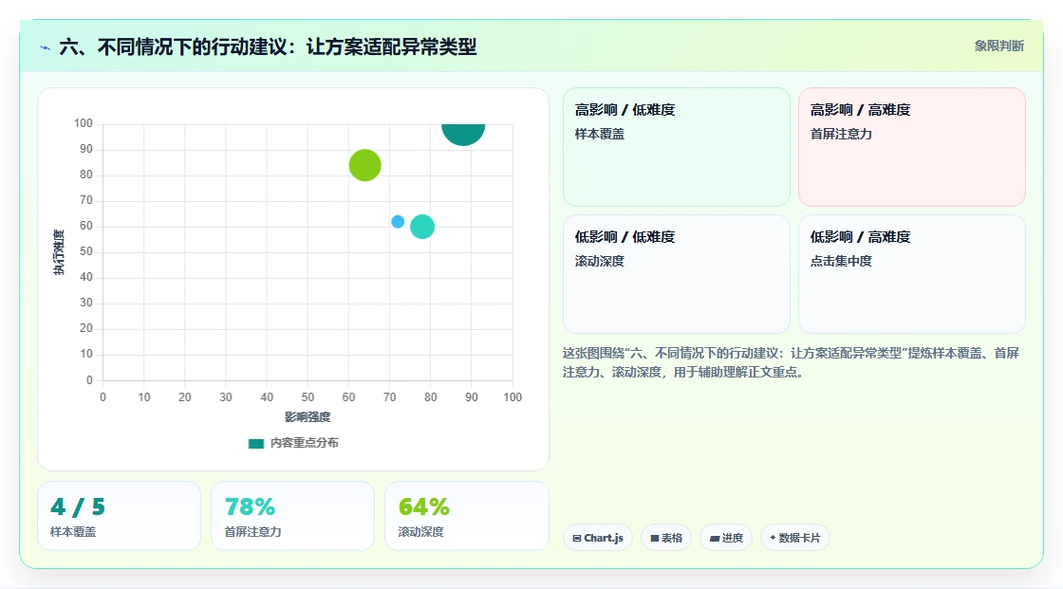Screen dimensions: 1063x589
Task: Open the 进度 tag
Action: pos(726,538)
